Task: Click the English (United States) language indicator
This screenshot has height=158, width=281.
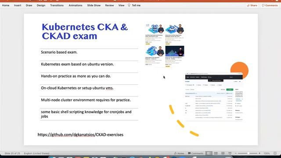Action: click(x=36, y=153)
